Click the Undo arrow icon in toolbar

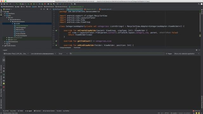point(71,4)
